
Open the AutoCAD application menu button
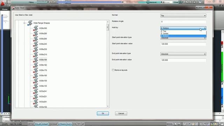[x=3, y=3]
